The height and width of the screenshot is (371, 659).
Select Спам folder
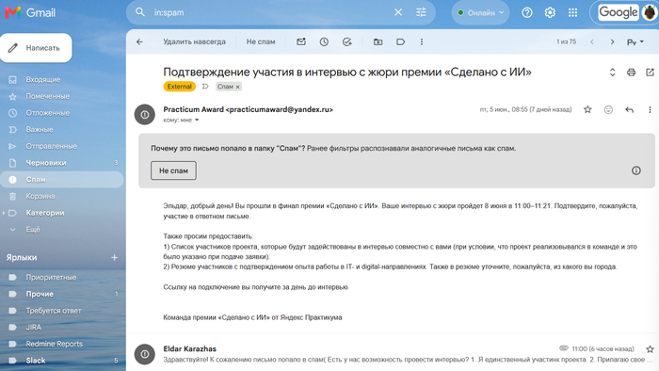pyautogui.click(x=62, y=180)
